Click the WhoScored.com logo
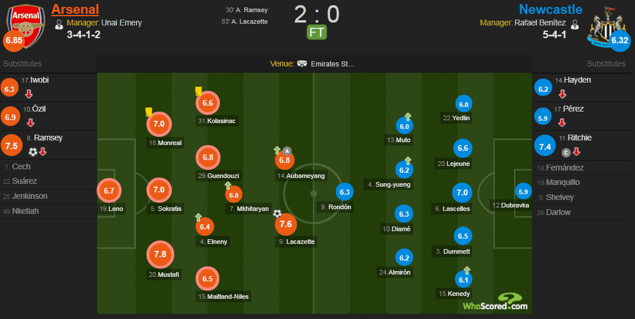The height and width of the screenshot is (319, 635). pyautogui.click(x=495, y=302)
